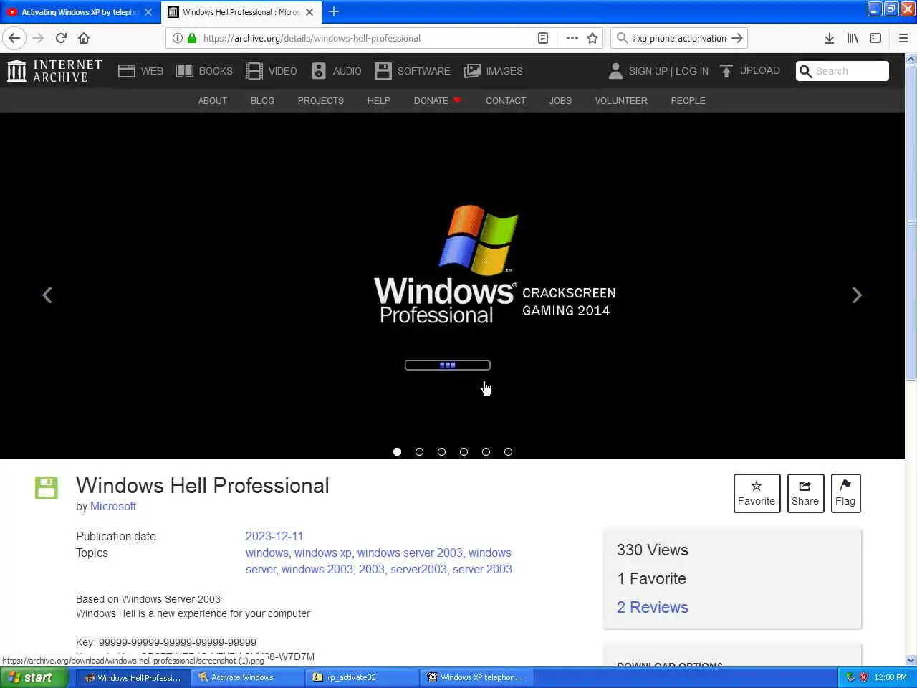The width and height of the screenshot is (917, 688).
Task: Open the BOOKS section
Action: [x=204, y=71]
